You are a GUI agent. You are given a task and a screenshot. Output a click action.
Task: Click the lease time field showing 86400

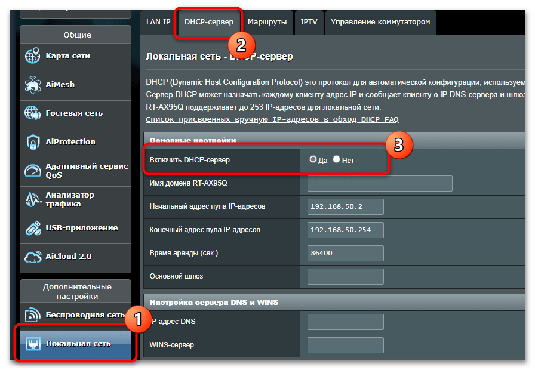pos(345,253)
